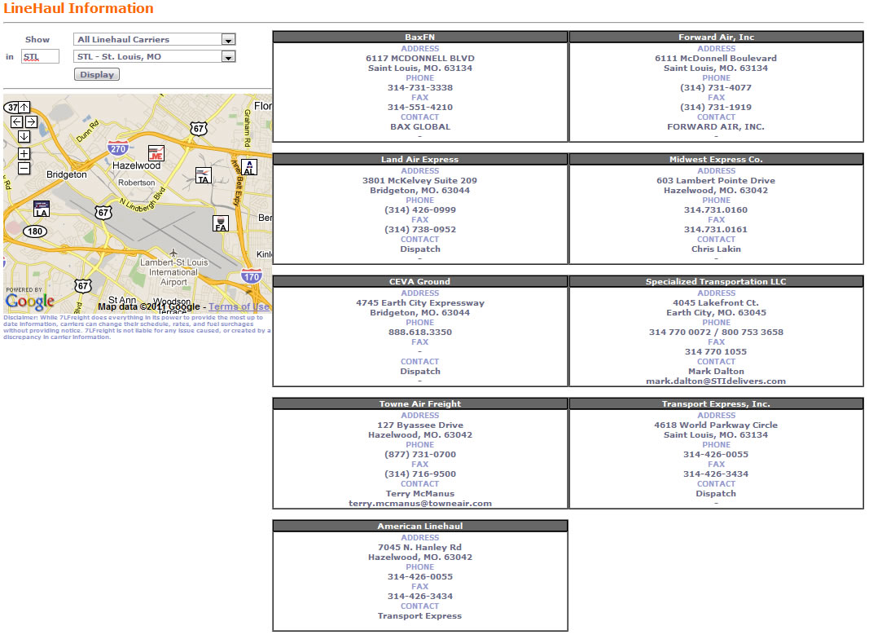The height and width of the screenshot is (639, 869).
Task: Click Midwest Express phone 314.731.0160
Action: click(716, 209)
